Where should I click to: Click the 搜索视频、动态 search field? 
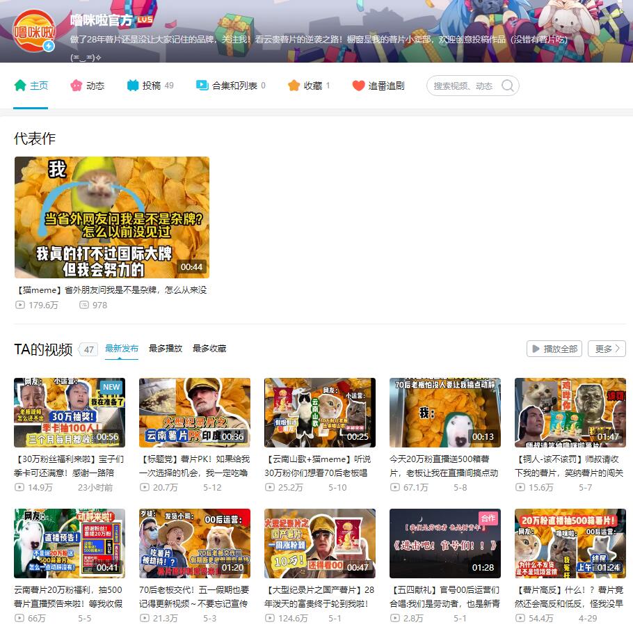pyautogui.click(x=463, y=86)
